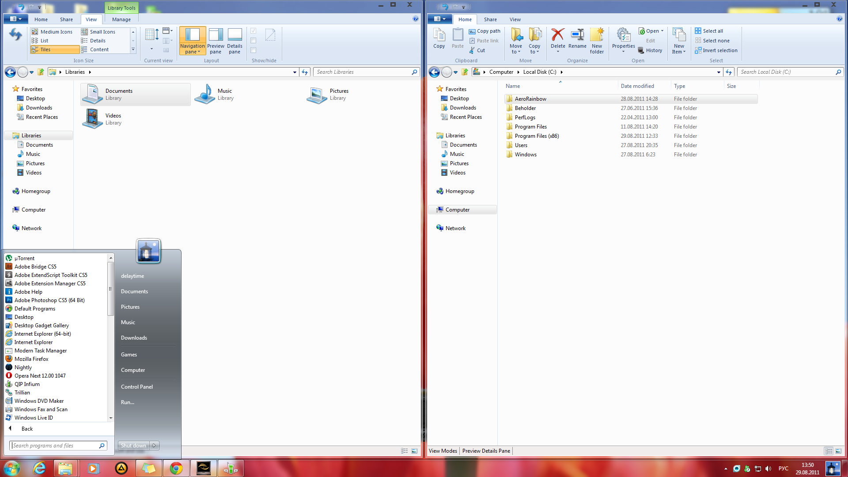
Task: Open Google Chrome from the taskbar
Action: [176, 468]
